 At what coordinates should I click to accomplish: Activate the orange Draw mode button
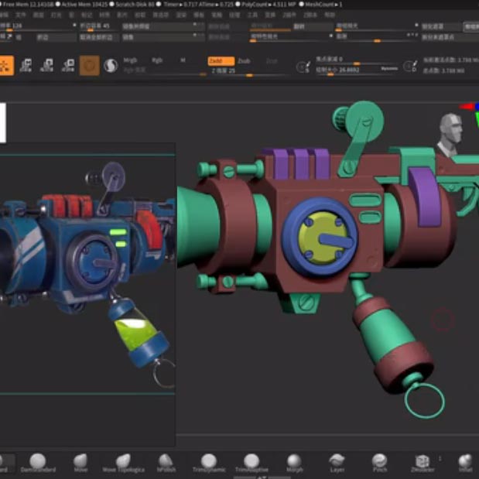6,65
